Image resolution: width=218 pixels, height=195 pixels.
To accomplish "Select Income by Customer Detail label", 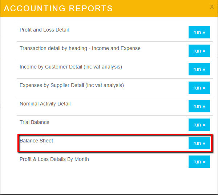I will pyautogui.click(x=70, y=67).
